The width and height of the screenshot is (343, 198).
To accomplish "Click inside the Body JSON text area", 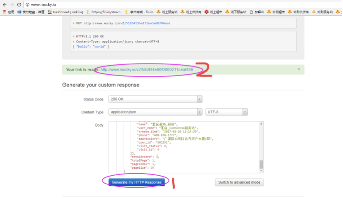I will (184, 147).
